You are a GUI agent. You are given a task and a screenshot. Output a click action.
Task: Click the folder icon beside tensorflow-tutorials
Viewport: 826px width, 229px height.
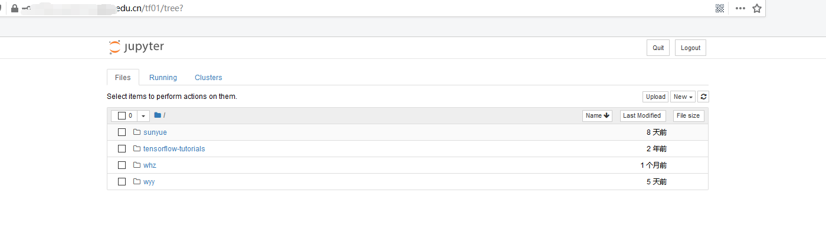click(137, 148)
